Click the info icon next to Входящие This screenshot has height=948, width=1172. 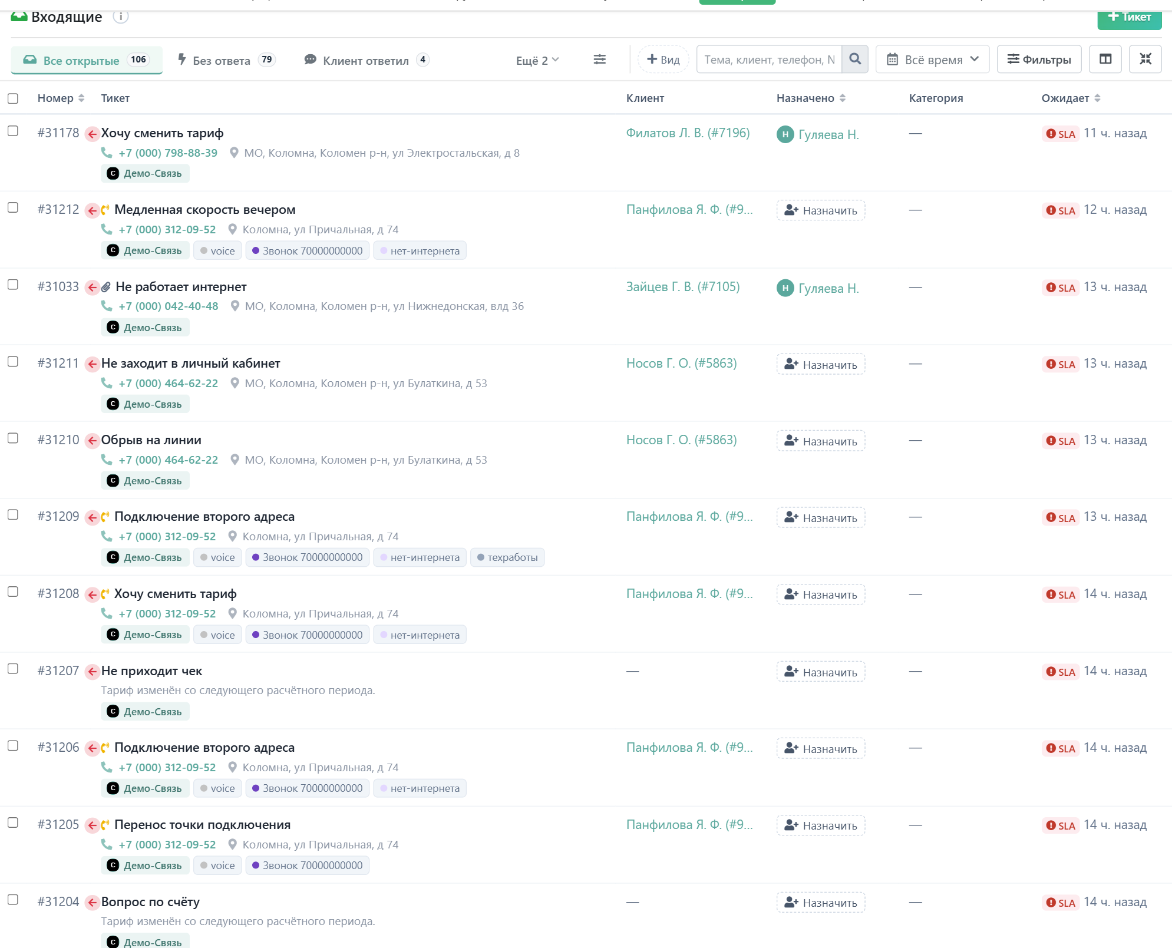pos(120,16)
